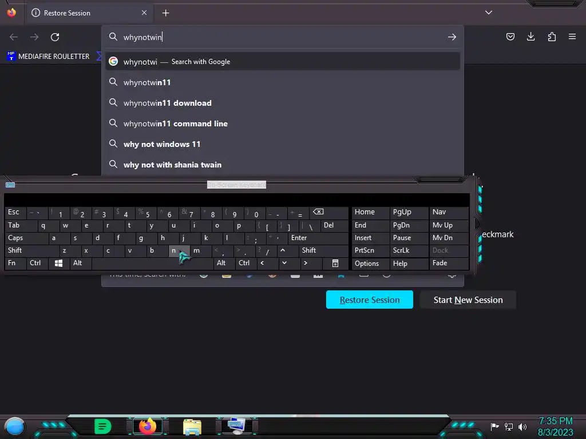Image resolution: width=586 pixels, height=439 pixels.
Task: Click the PrtScn key on the keyboard
Action: pos(370,250)
